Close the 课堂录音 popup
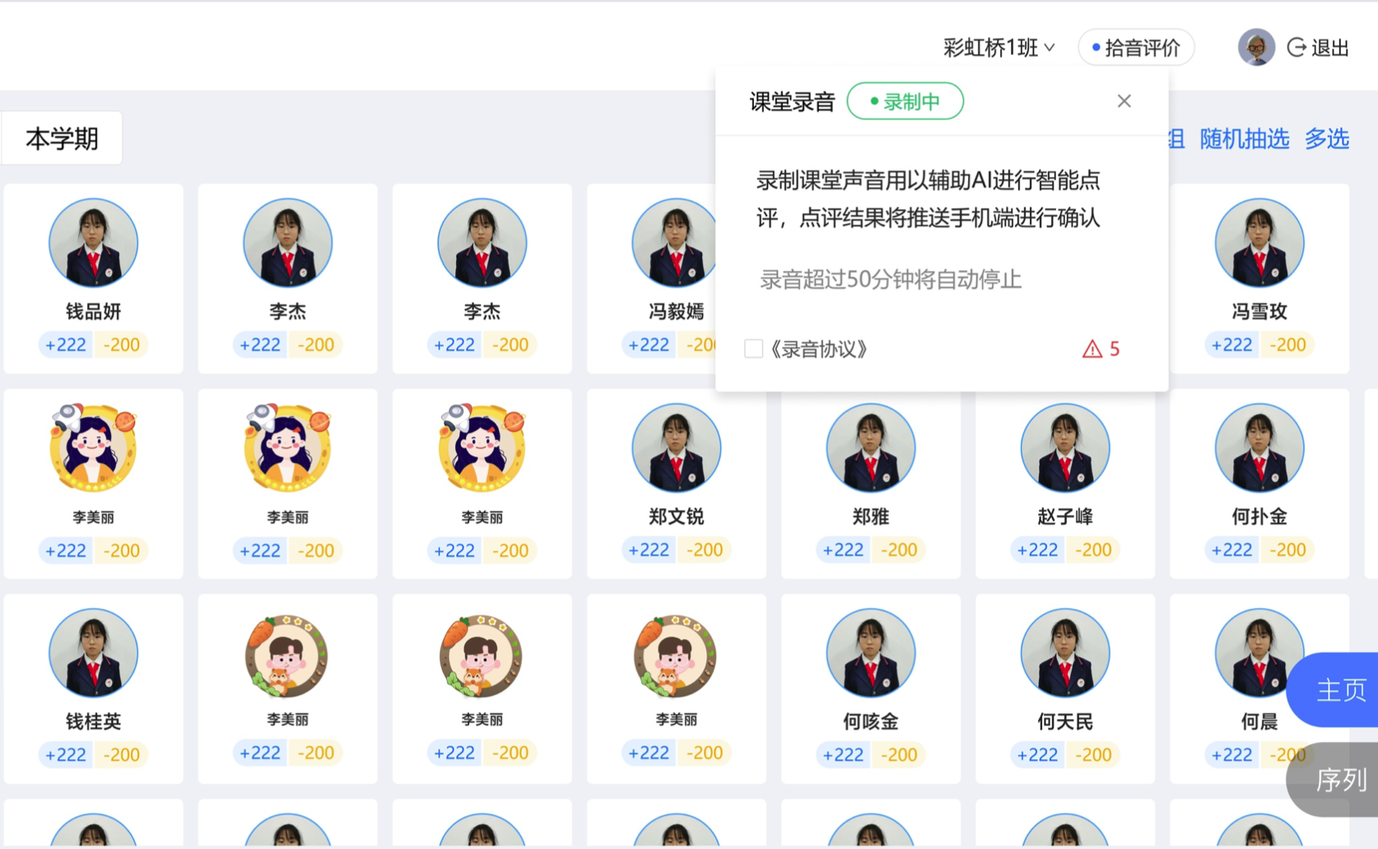The width and height of the screenshot is (1378, 849). tap(1124, 101)
